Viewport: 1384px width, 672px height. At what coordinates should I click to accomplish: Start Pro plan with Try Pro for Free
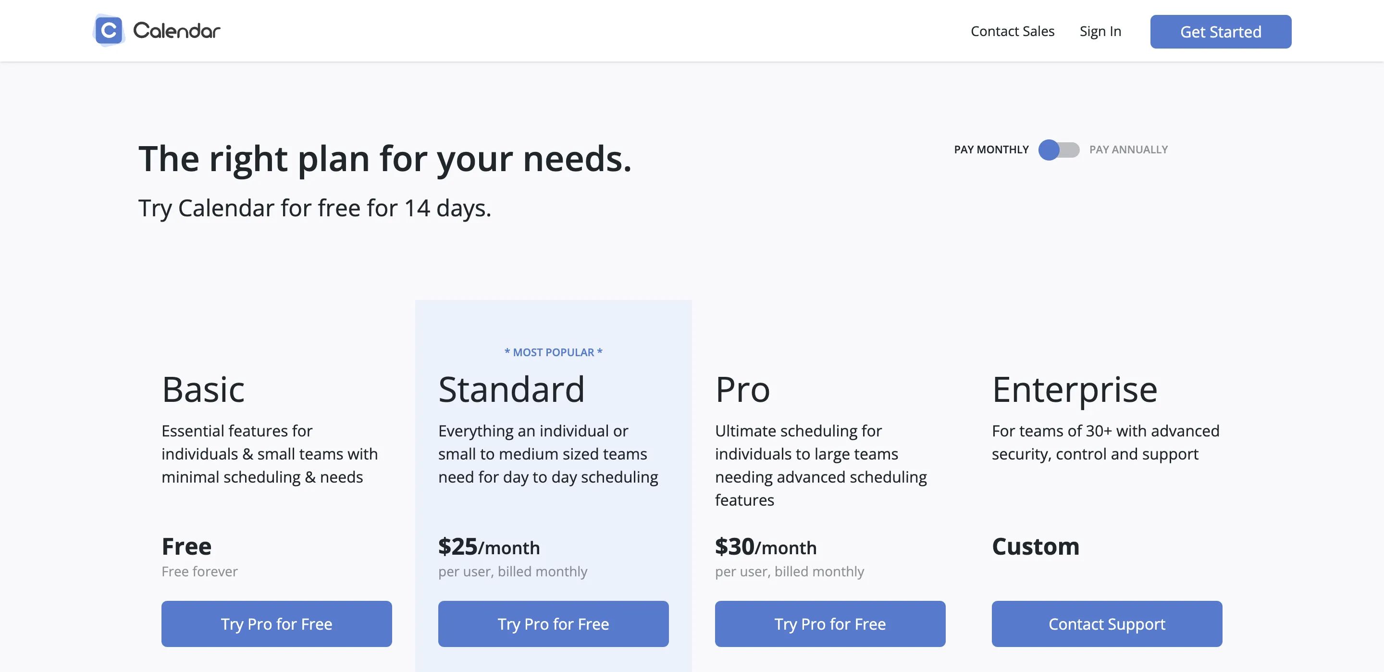tap(830, 623)
